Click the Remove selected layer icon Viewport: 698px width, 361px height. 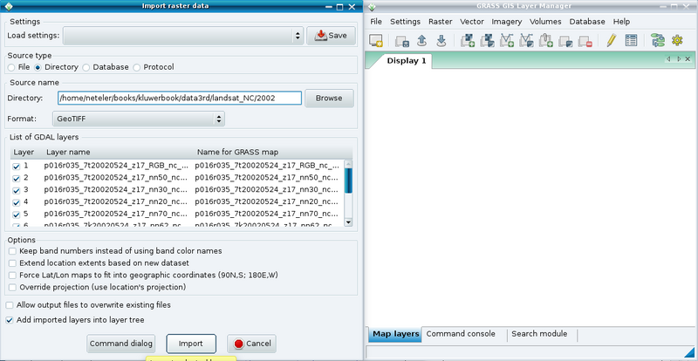pos(585,40)
